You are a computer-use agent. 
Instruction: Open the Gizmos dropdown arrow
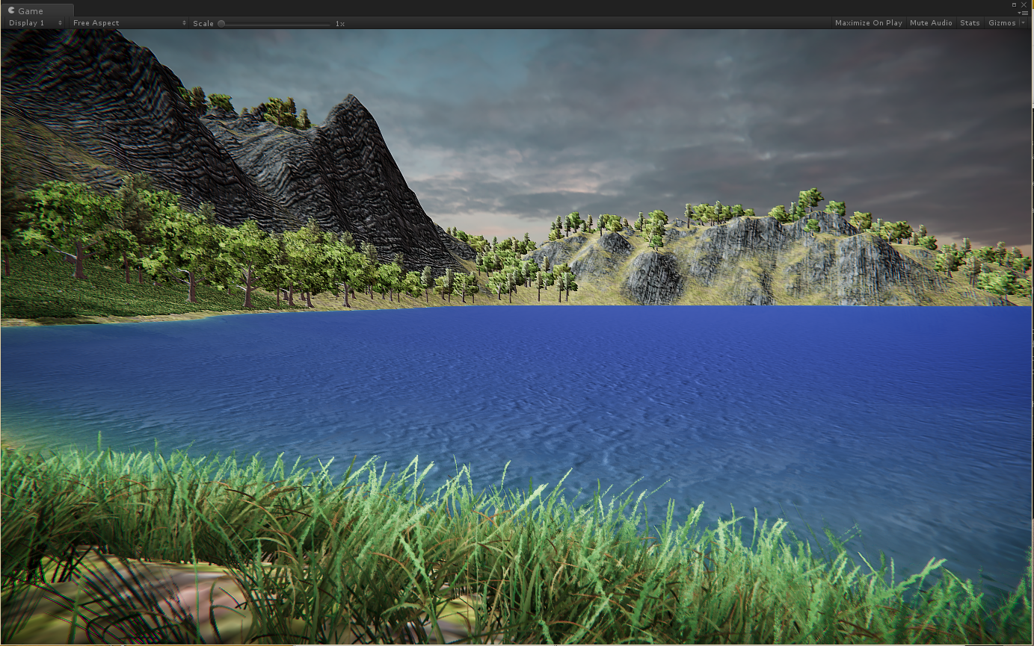(x=1024, y=23)
